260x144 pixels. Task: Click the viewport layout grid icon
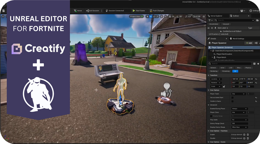point(204,16)
